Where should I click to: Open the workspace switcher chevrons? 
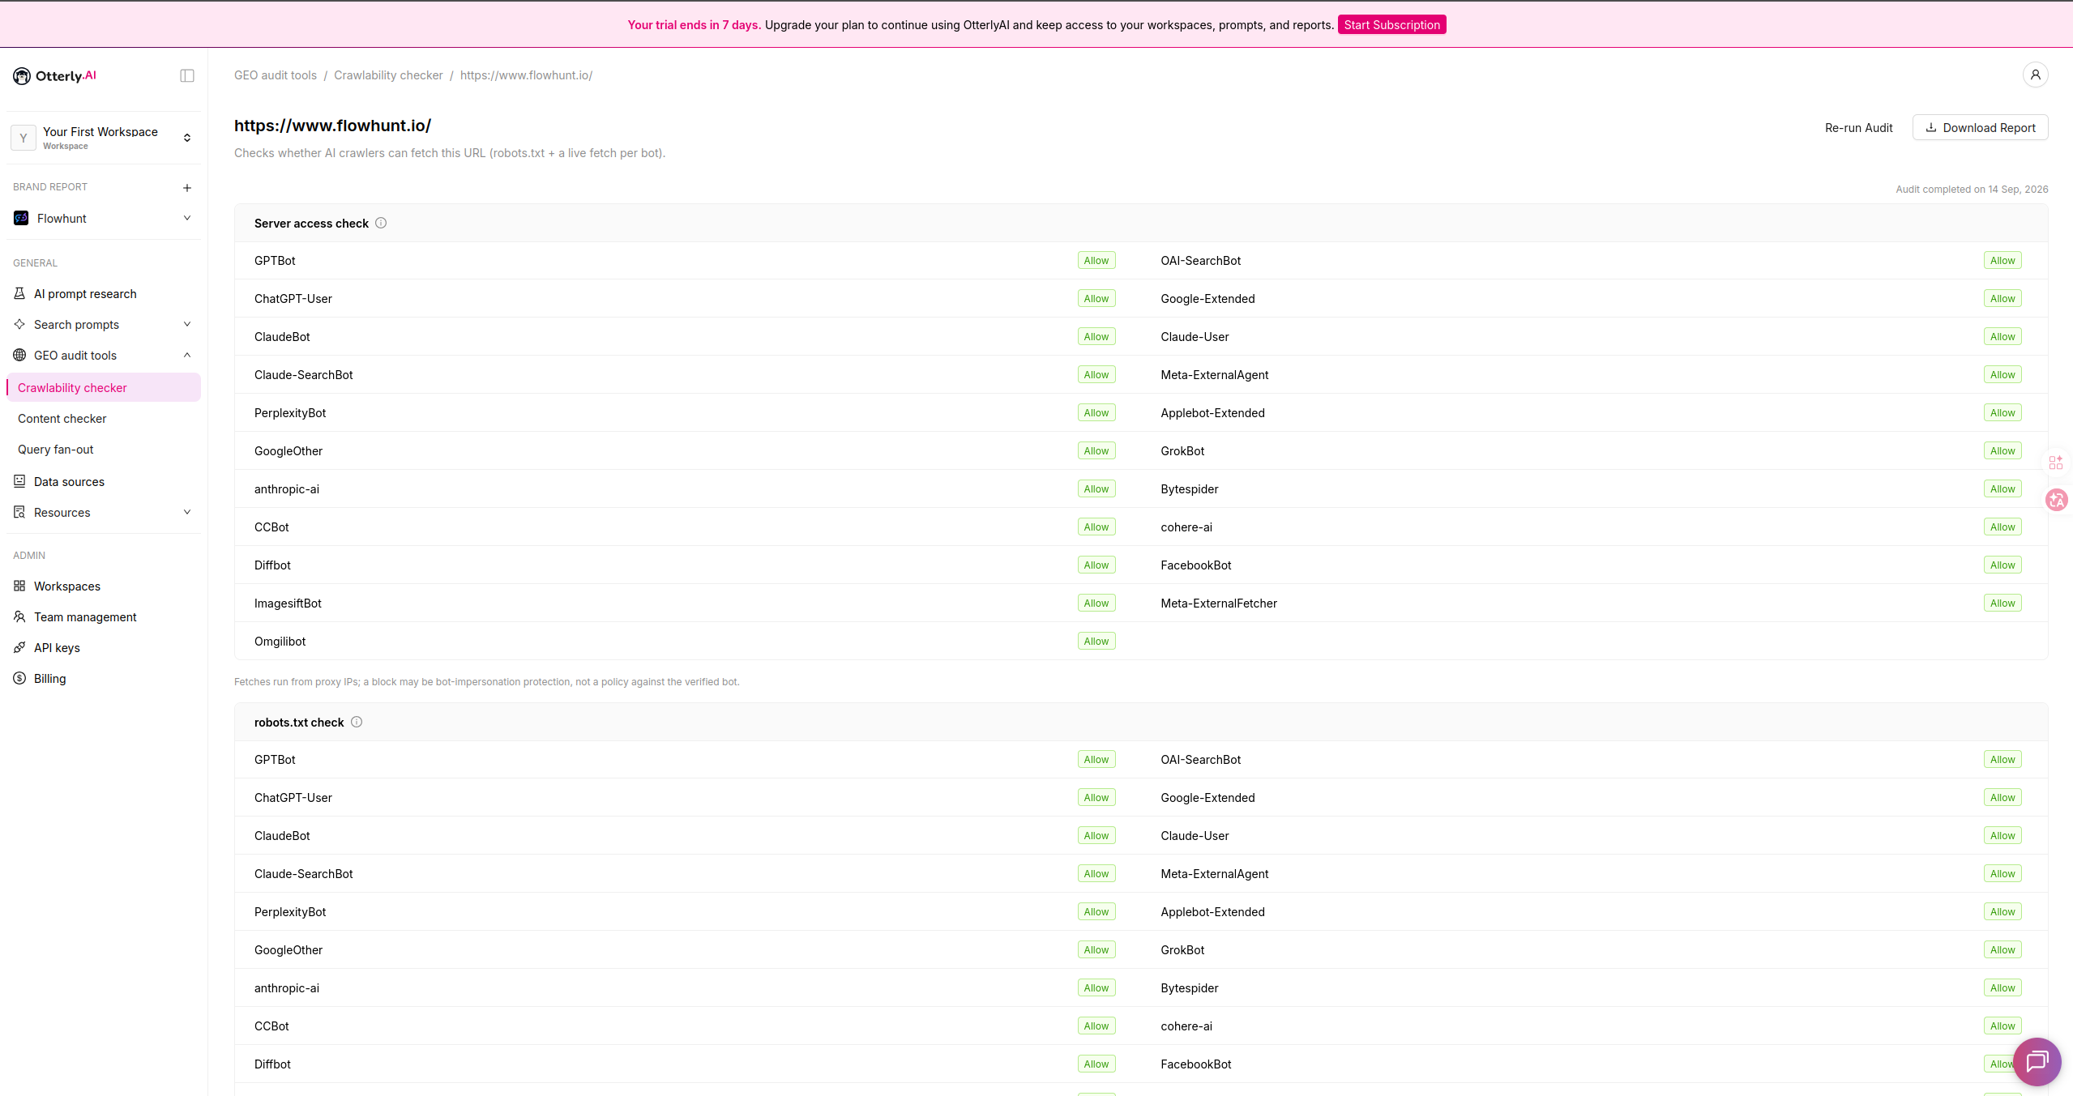tap(187, 138)
